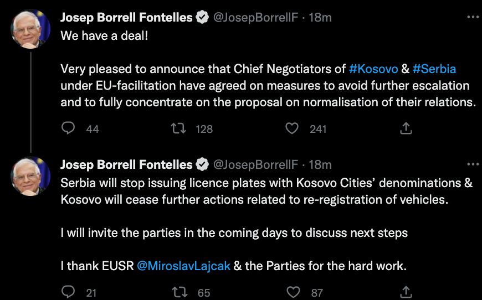
Task: Open more options on the second tweet
Action: click(473, 164)
